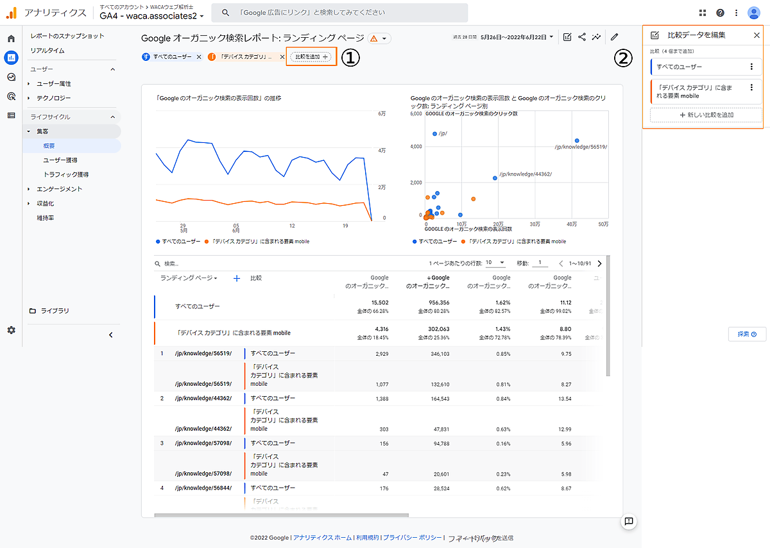Click the 比較を追加 button

[x=311, y=57]
